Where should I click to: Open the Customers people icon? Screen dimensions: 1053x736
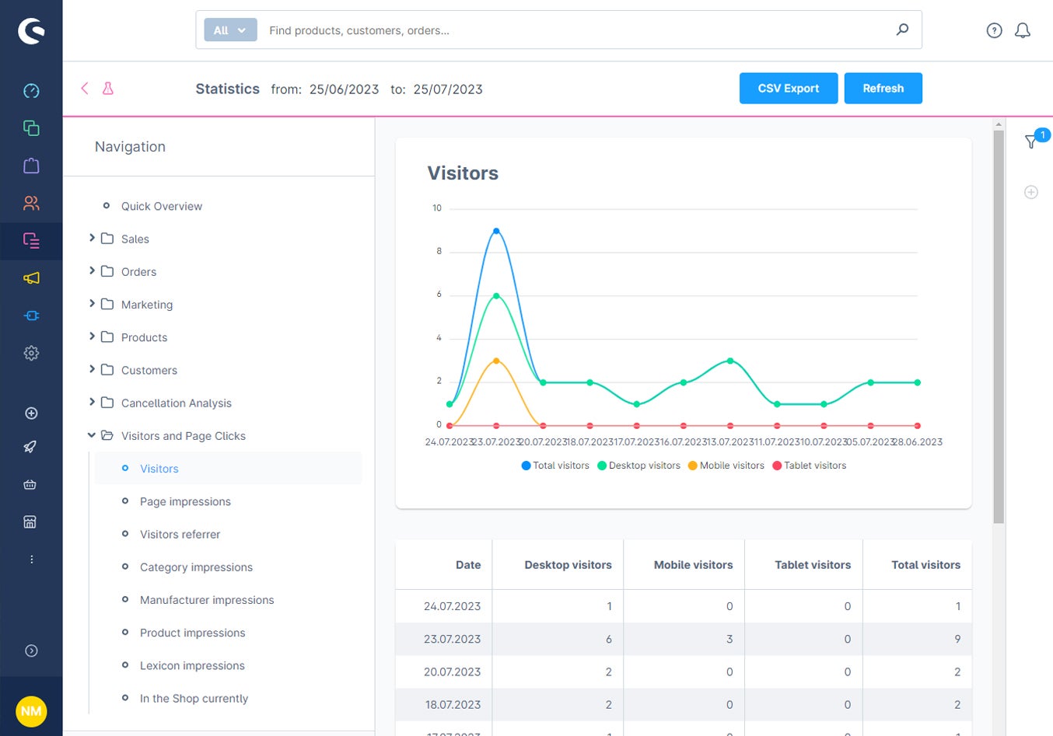click(x=31, y=203)
